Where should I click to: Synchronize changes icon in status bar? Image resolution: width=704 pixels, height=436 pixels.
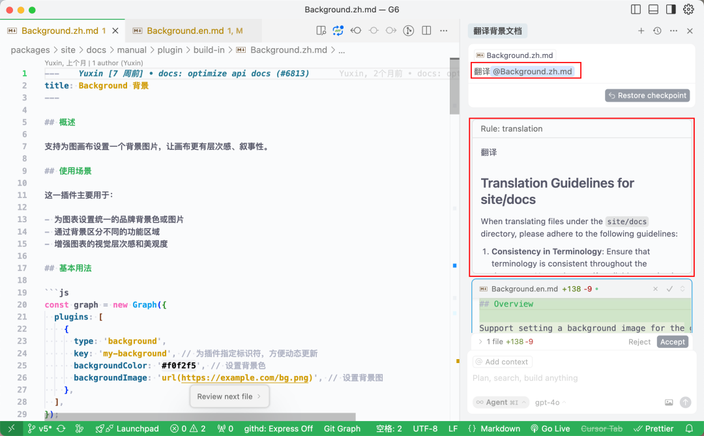pos(61,428)
